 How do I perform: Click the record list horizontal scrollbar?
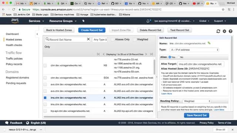(64, 117)
